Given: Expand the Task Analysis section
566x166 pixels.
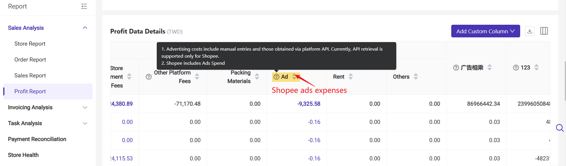Looking at the screenshot, I should click(x=85, y=123).
